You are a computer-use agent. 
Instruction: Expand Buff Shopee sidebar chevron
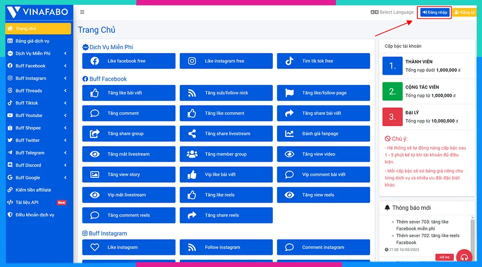(x=65, y=128)
